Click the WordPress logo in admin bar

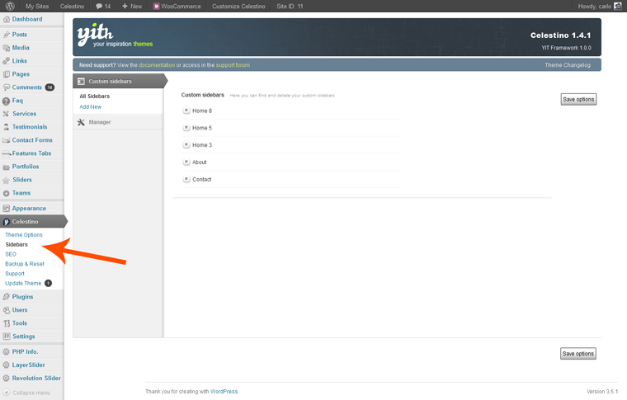pyautogui.click(x=11, y=6)
